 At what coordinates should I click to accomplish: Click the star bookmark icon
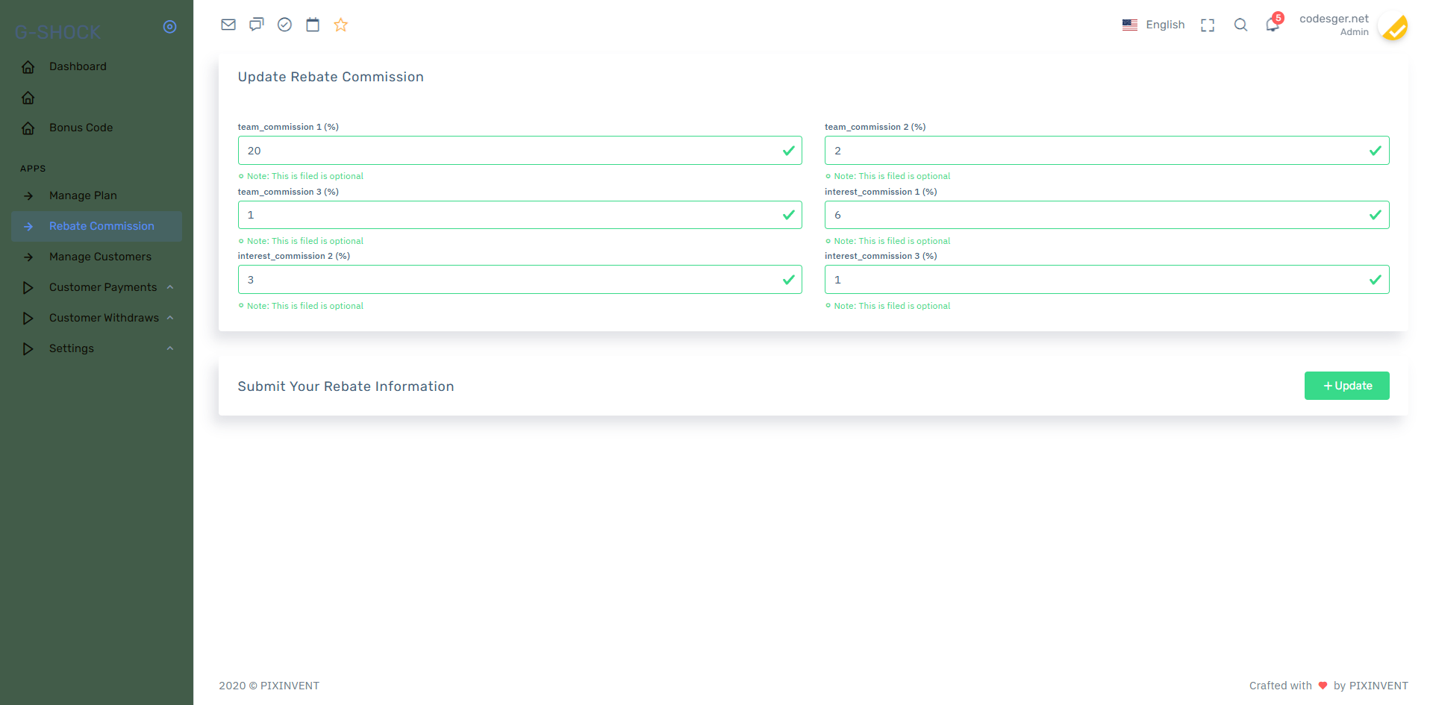point(341,25)
